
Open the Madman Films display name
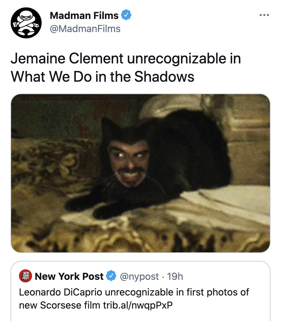(84, 16)
